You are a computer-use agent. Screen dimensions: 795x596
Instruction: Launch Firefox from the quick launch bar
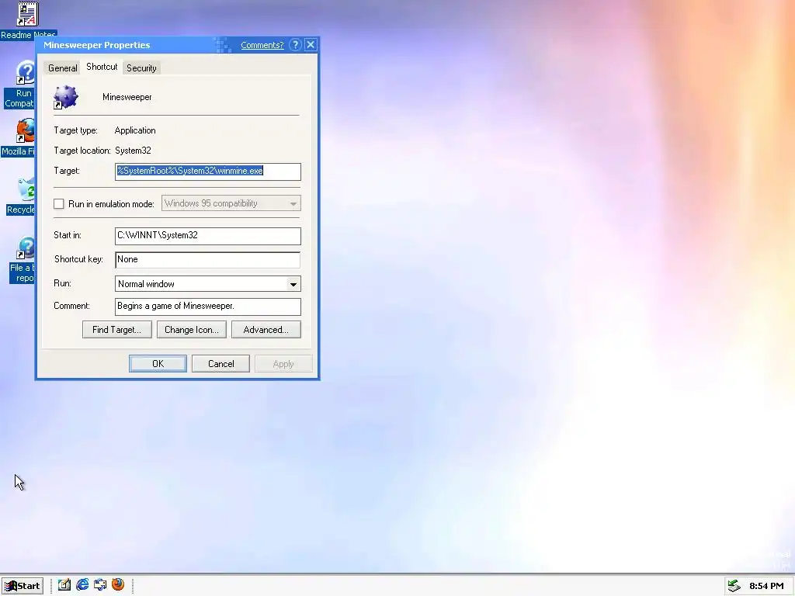point(118,585)
